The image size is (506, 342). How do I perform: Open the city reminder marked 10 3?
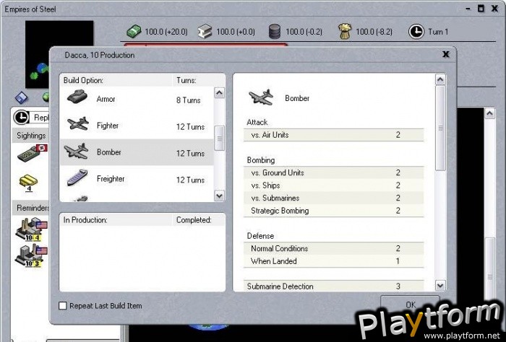point(31,255)
